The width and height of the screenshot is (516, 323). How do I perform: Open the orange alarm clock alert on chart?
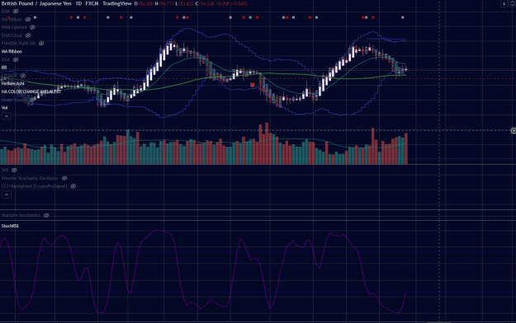tap(253, 85)
